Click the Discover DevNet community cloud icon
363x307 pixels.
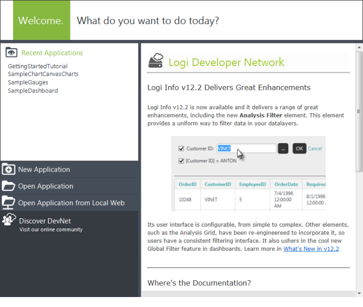(9, 219)
